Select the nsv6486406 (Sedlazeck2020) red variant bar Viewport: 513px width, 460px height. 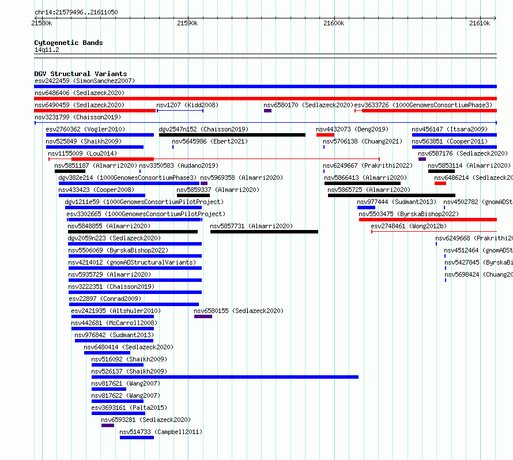click(265, 99)
